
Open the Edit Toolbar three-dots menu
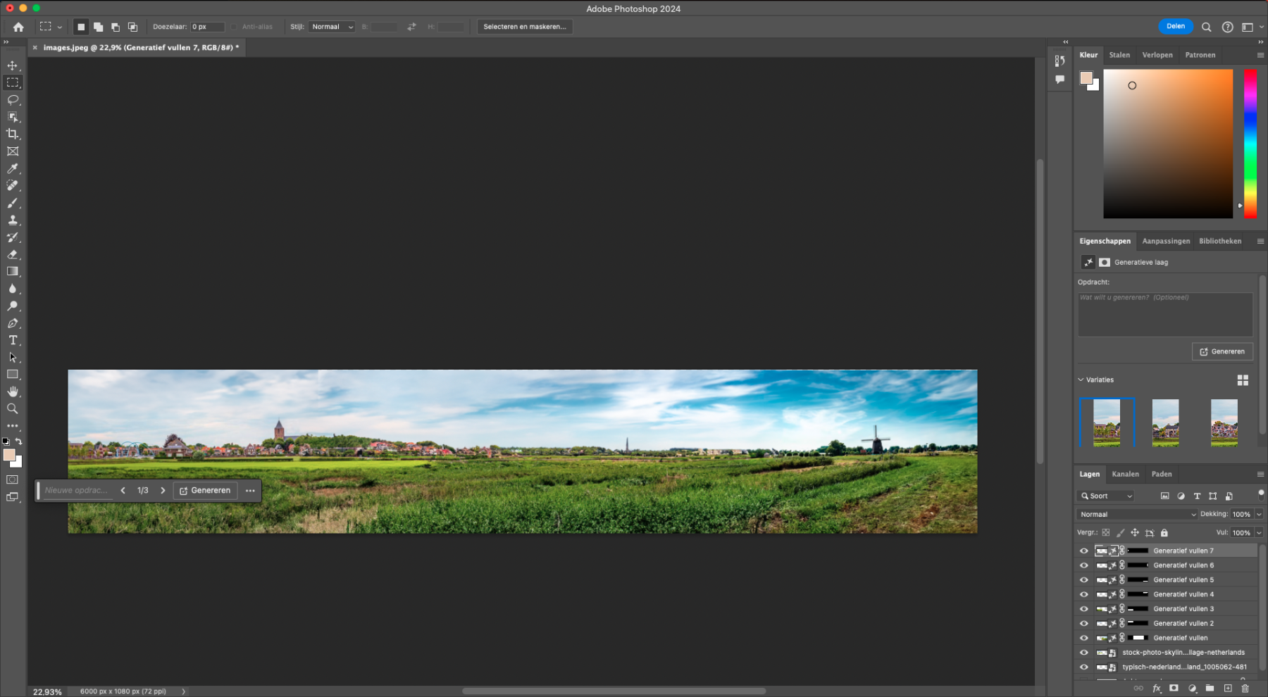pos(13,426)
